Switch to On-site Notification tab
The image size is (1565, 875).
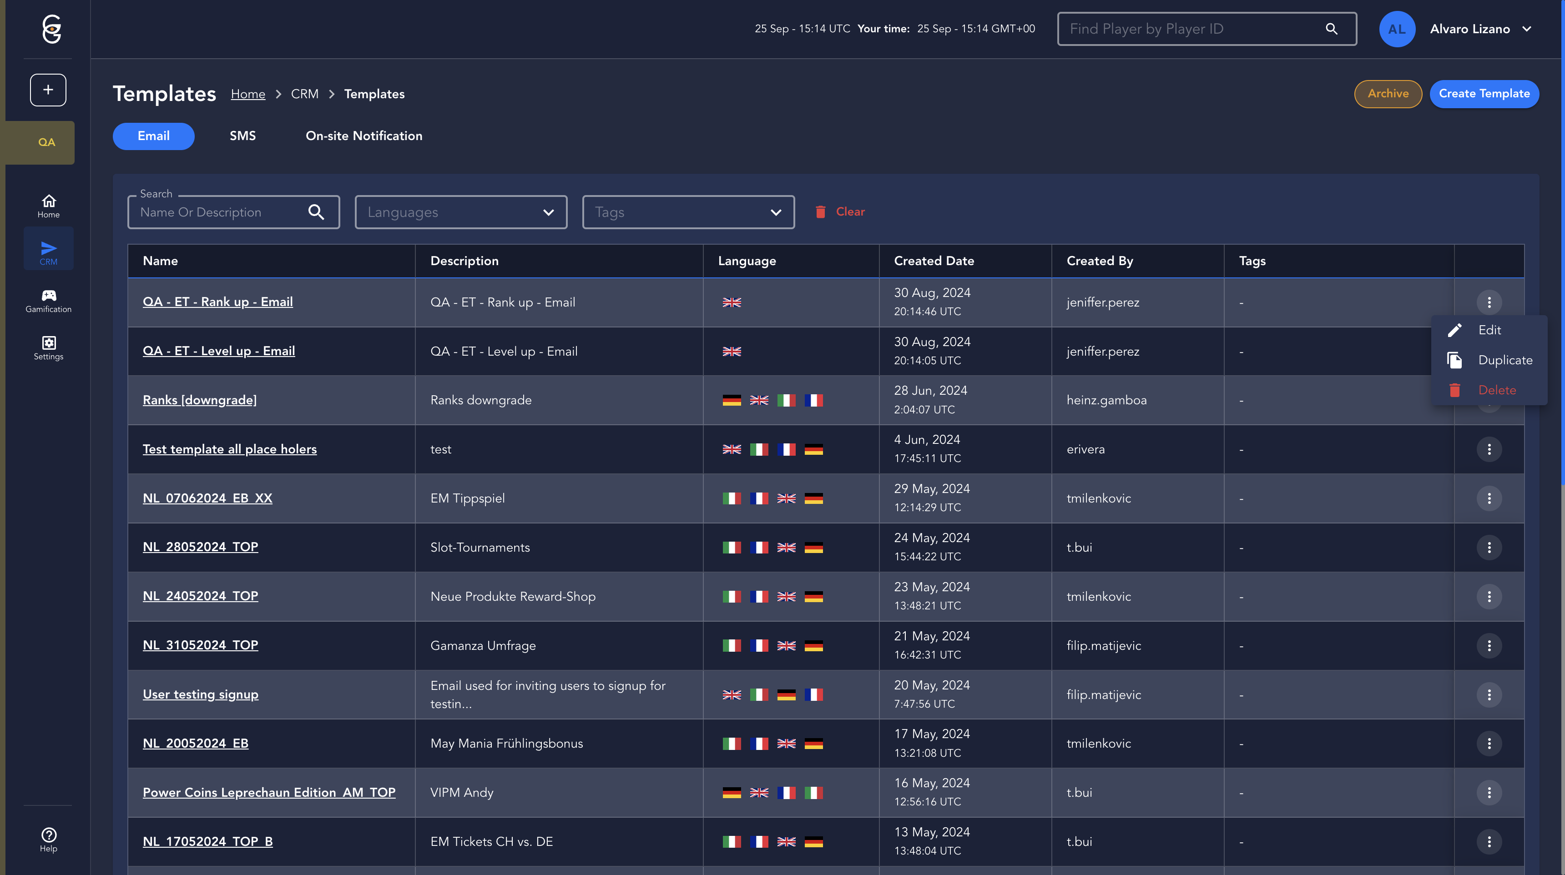tap(363, 136)
